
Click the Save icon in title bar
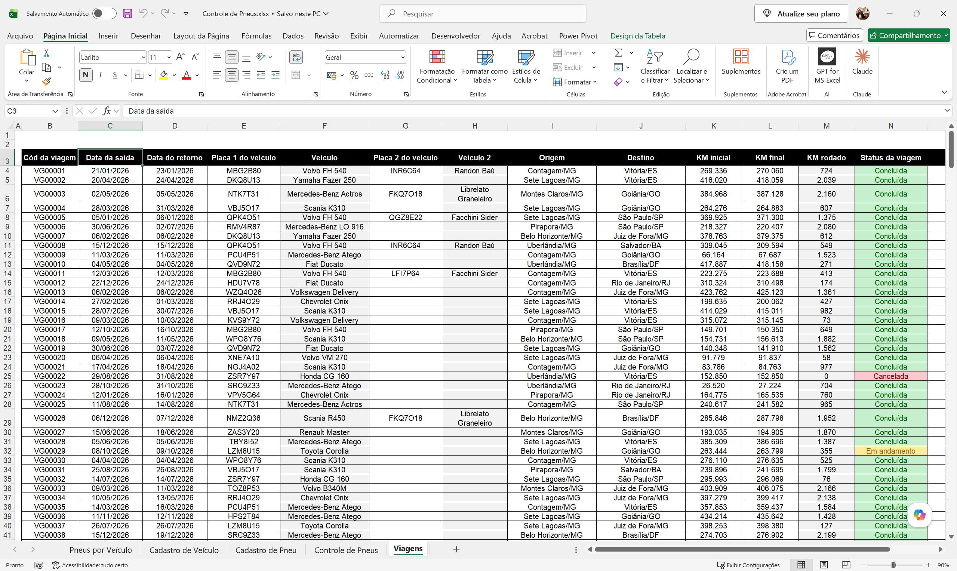pos(127,13)
